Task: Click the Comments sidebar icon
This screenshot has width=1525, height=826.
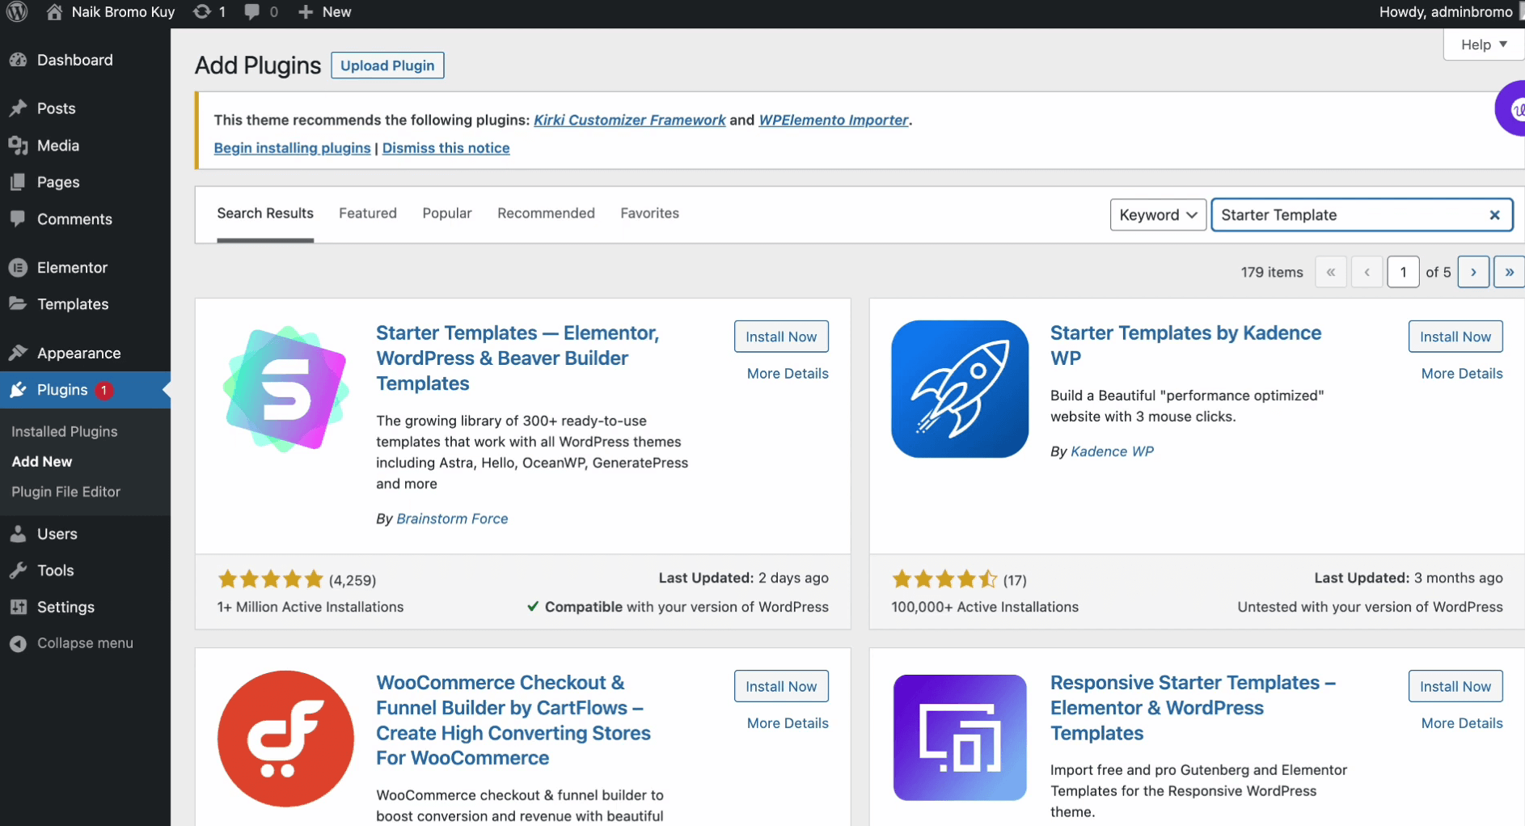Action: click(x=18, y=219)
